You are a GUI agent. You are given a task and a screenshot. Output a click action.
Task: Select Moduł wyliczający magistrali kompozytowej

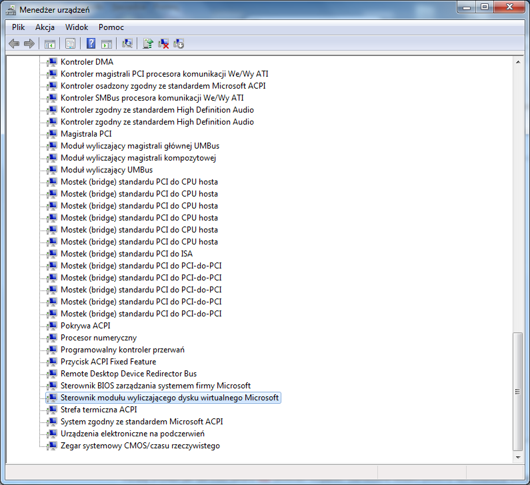coord(138,158)
